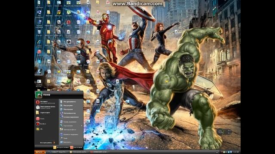Select the My Computer desktop icon
This screenshot has height=154, width=275.
(39, 12)
